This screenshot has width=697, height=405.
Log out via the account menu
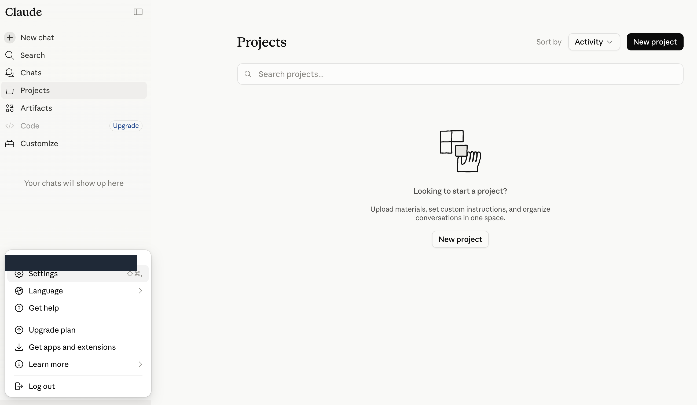point(78,386)
